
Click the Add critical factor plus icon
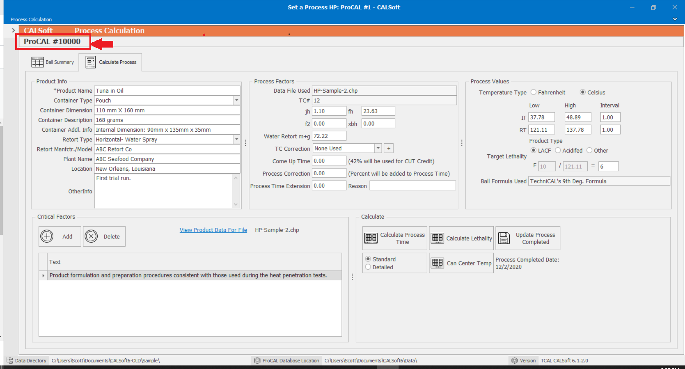click(x=47, y=236)
